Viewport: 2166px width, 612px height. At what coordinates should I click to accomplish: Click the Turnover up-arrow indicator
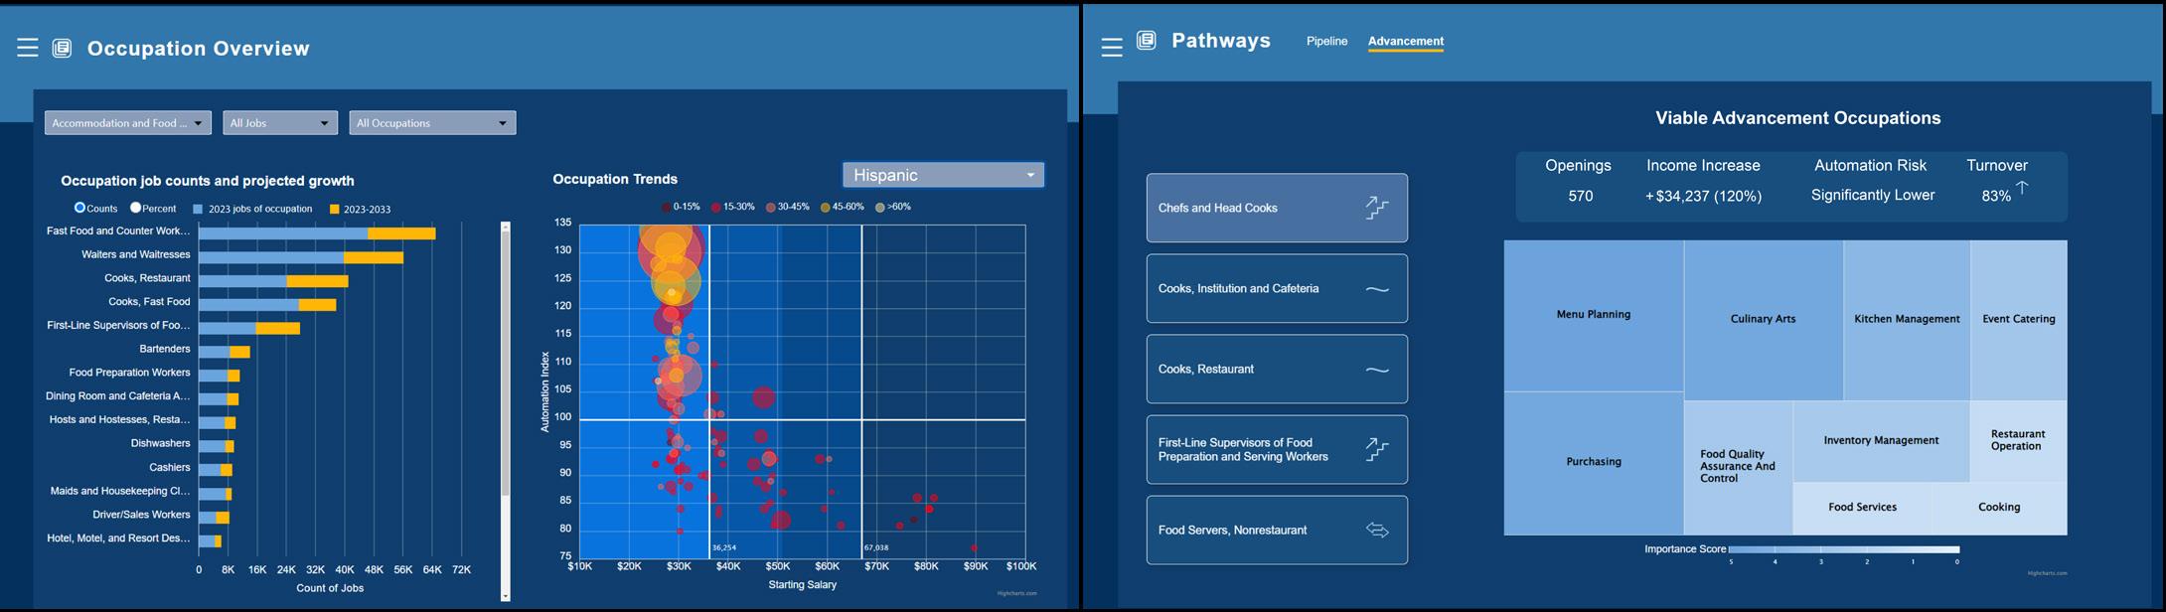[x=2021, y=189]
